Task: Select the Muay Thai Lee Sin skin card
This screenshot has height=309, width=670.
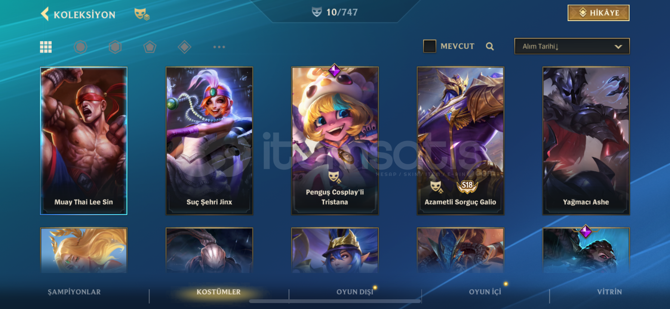Action: pyautogui.click(x=84, y=141)
